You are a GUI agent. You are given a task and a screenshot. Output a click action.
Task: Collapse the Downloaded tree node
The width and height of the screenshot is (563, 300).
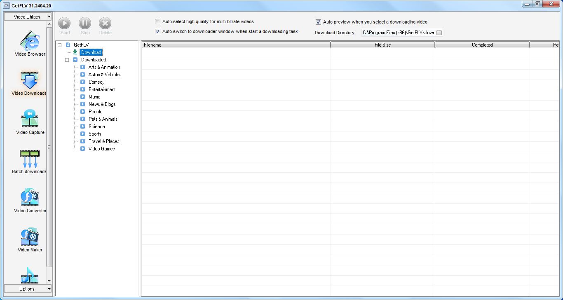[67, 60]
